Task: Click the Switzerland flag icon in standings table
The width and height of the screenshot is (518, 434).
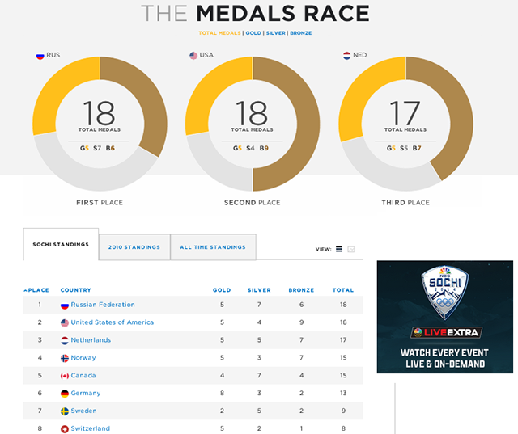Action: coord(65,428)
